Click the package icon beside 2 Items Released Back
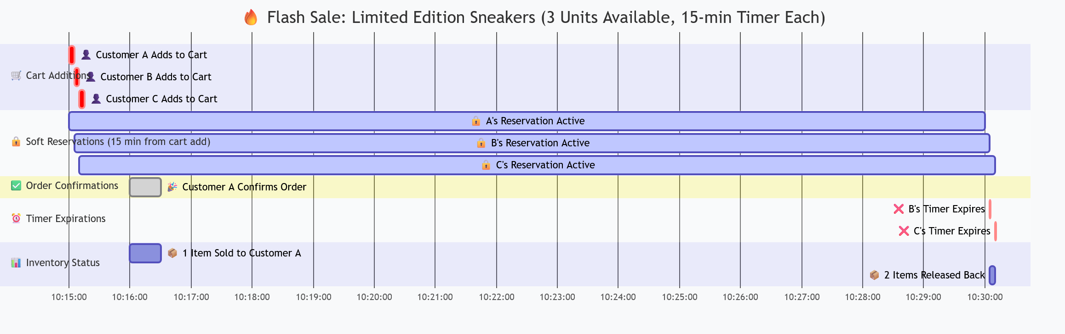 [x=874, y=275]
